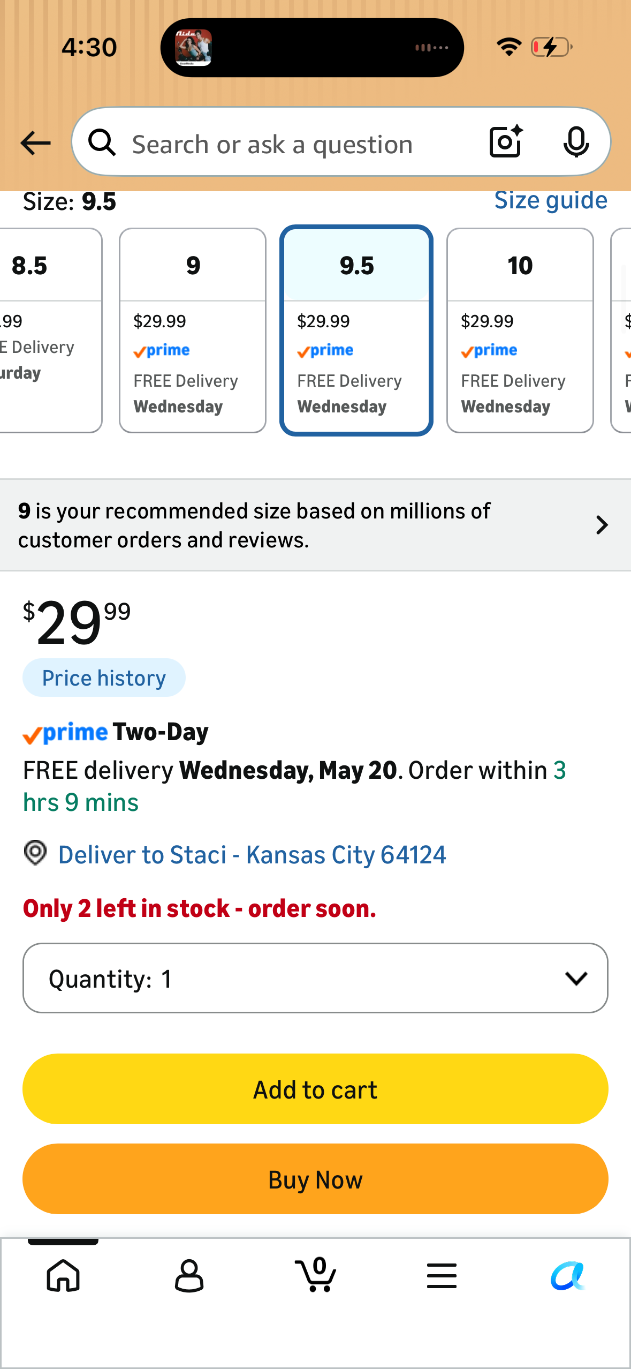Screen dimensions: 631x1369
Task: Go to the Home tab icon
Action: (63, 1275)
